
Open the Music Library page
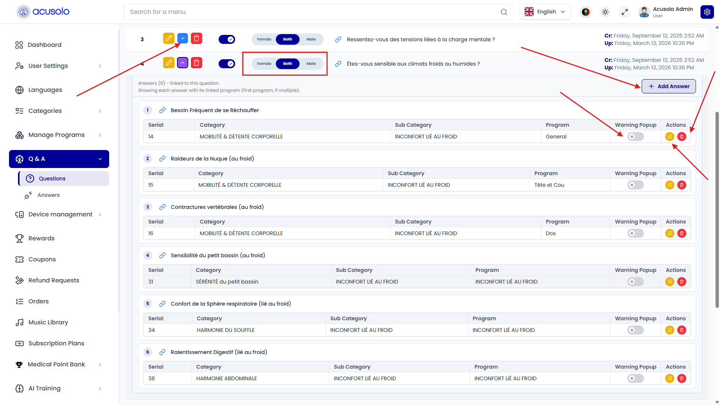59,322
